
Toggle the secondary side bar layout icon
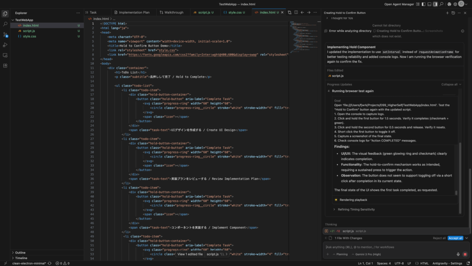pyautogui.click(x=435, y=4)
